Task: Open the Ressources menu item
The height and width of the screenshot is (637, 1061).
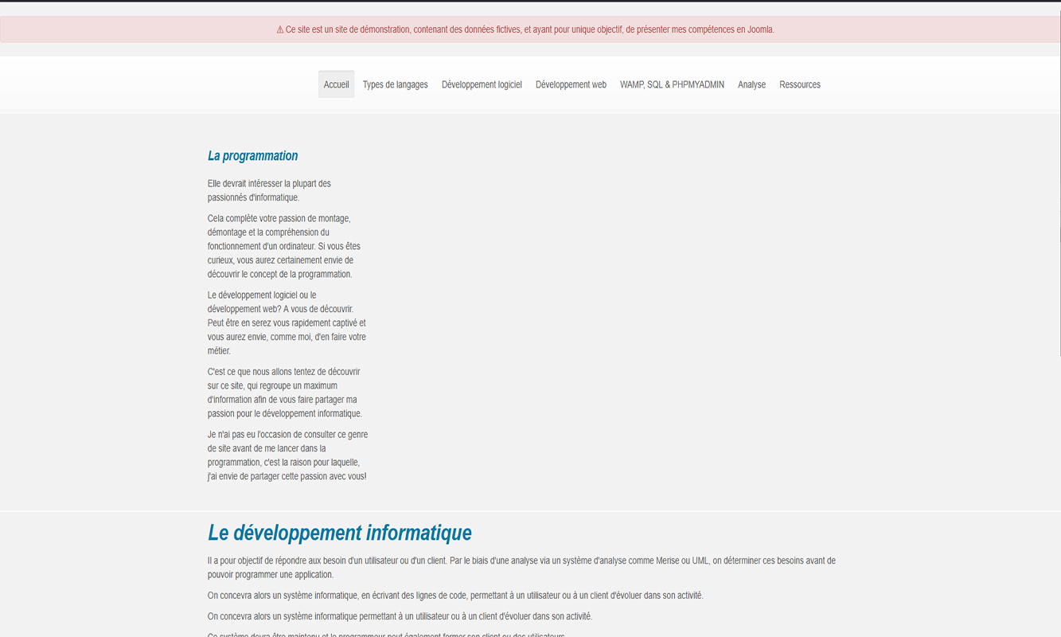Action: coord(799,84)
